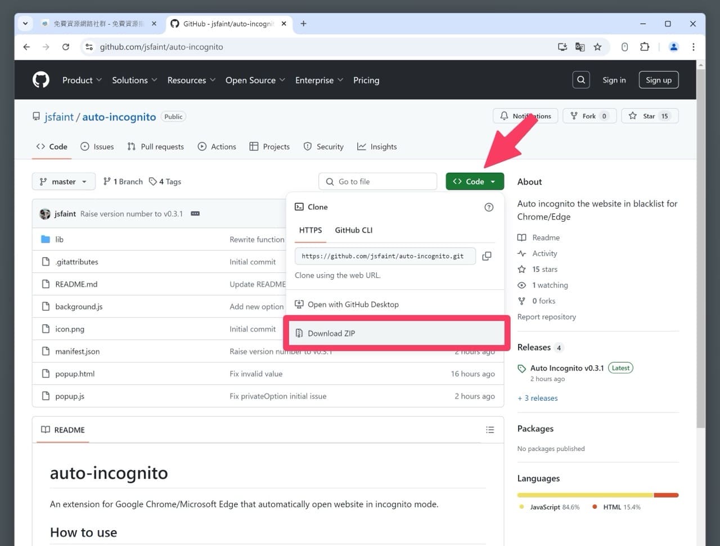
Task: Reload the page in the browser toolbar
Action: (x=66, y=47)
